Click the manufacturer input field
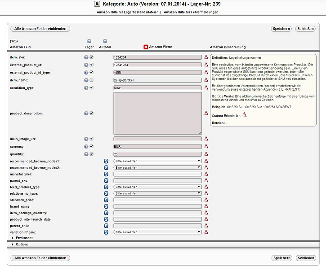Image resolution: width=326 pixels, height=271 pixels. 157,174
